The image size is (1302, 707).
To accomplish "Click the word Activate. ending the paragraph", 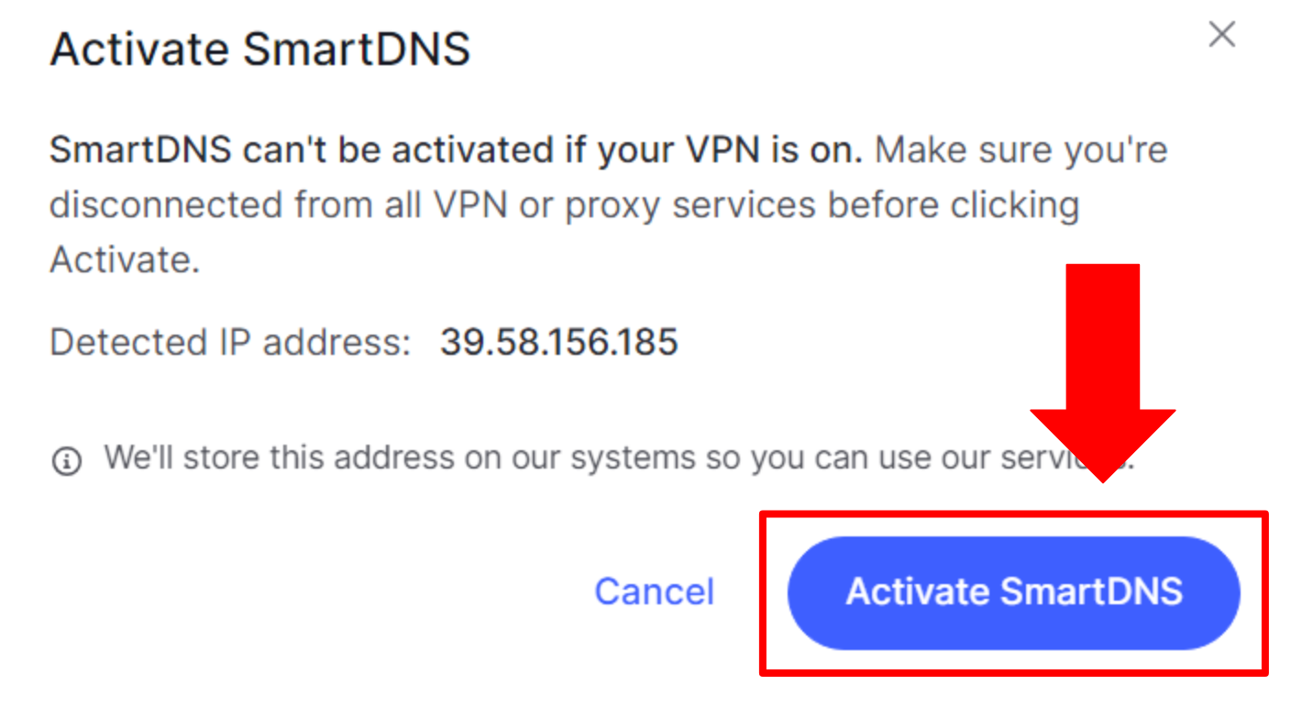I will pyautogui.click(x=125, y=260).
